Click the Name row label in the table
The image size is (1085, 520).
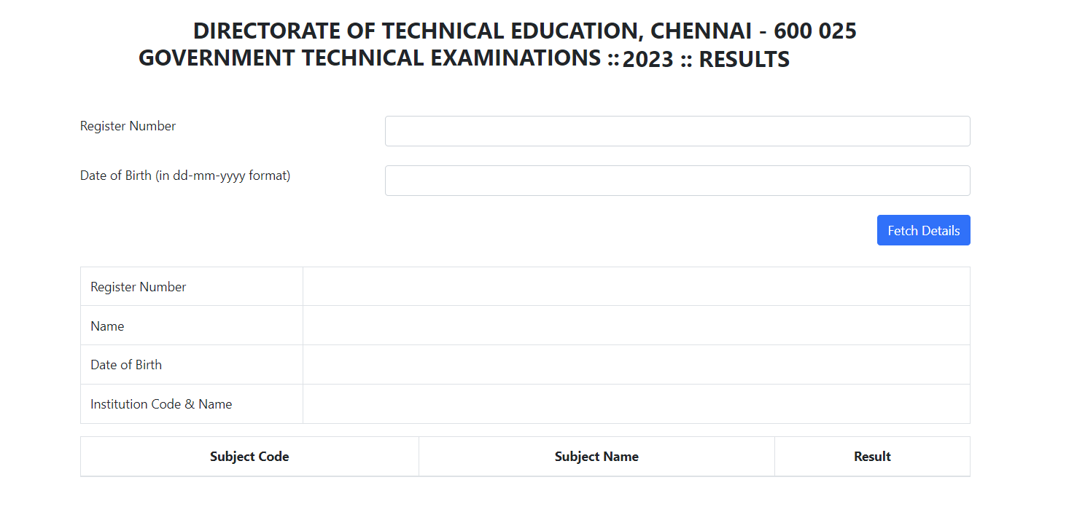107,326
